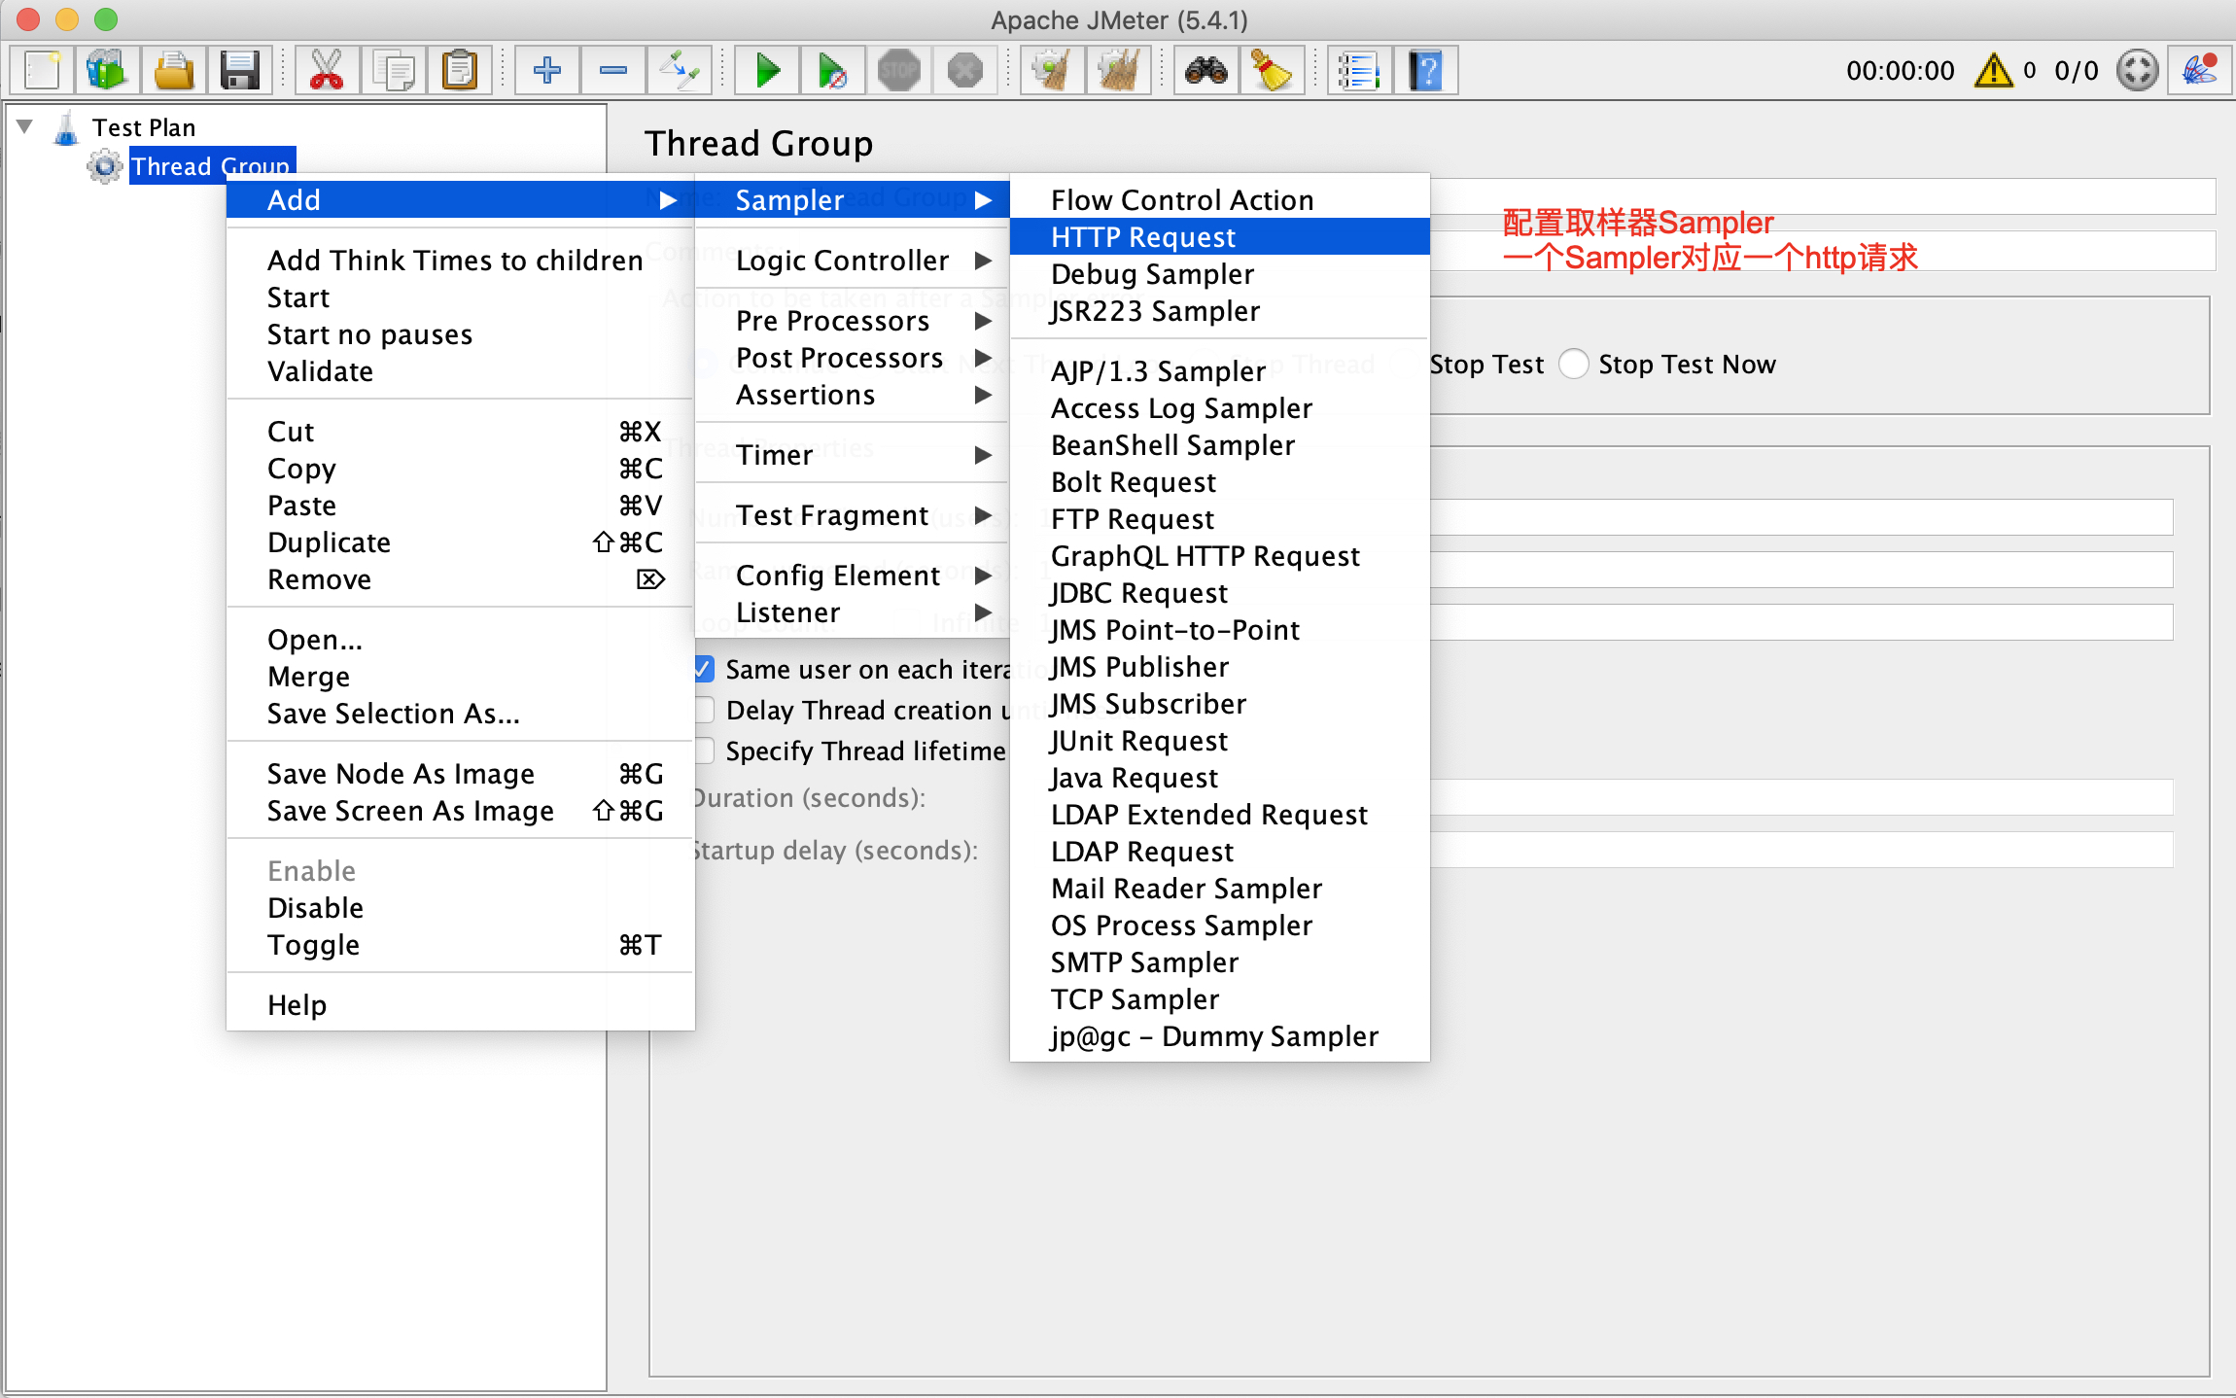Screen dimensions: 2236x1398
Task: Enable Delay Thread creation until needed
Action: [x=704, y=710]
